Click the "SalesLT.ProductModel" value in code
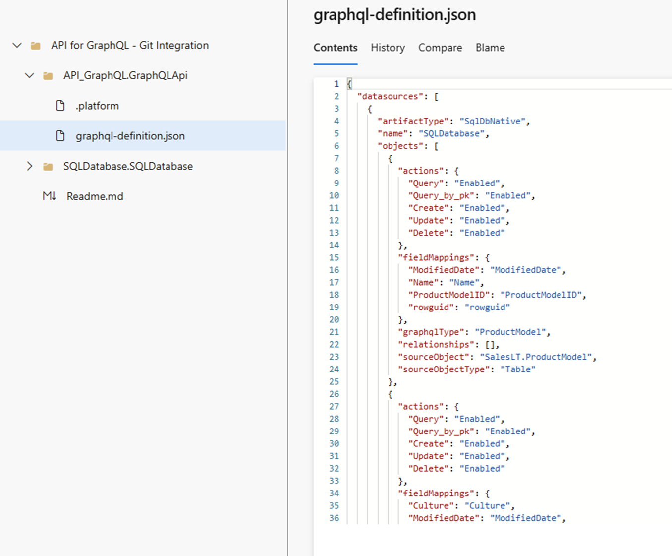Image resolution: width=672 pixels, height=556 pixels. pos(535,357)
